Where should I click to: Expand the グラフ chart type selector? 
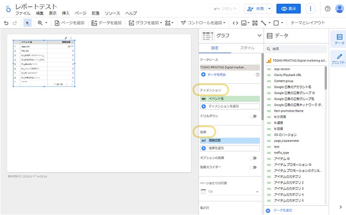(x=259, y=35)
